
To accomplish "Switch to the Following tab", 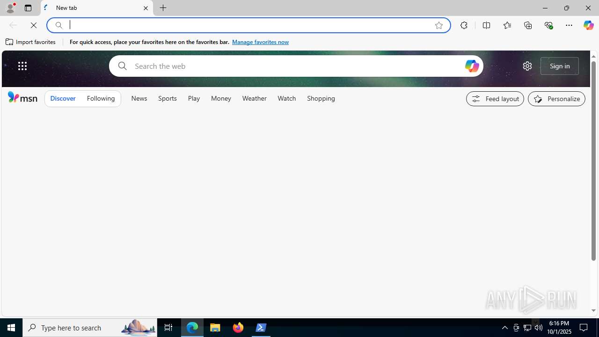I will coord(101,99).
